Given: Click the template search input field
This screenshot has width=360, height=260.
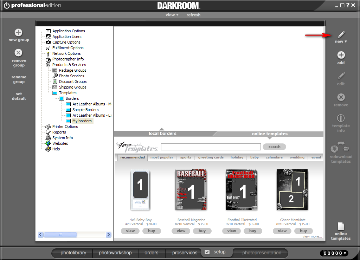Looking at the screenshot, I should [211, 147].
